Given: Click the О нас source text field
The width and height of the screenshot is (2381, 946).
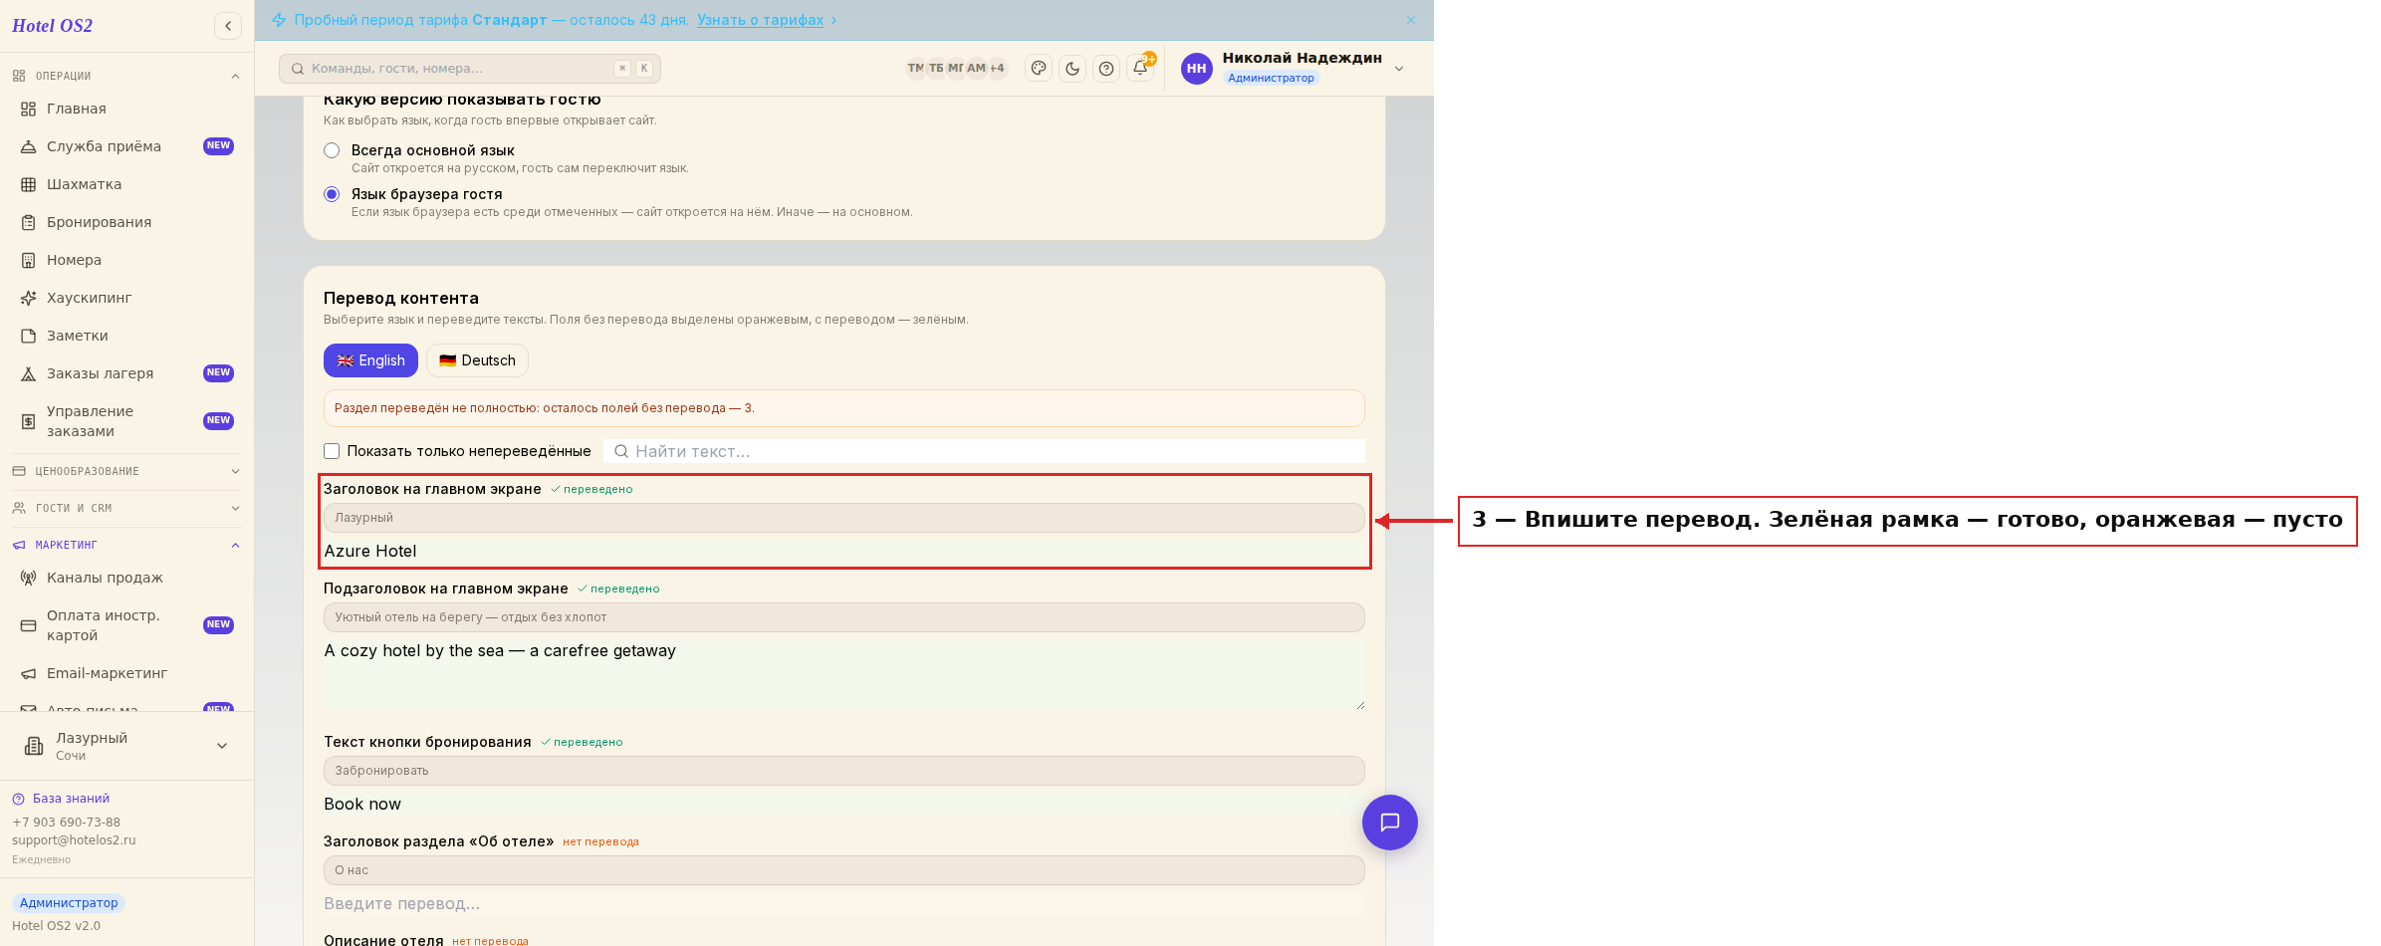Looking at the screenshot, I should (843, 870).
